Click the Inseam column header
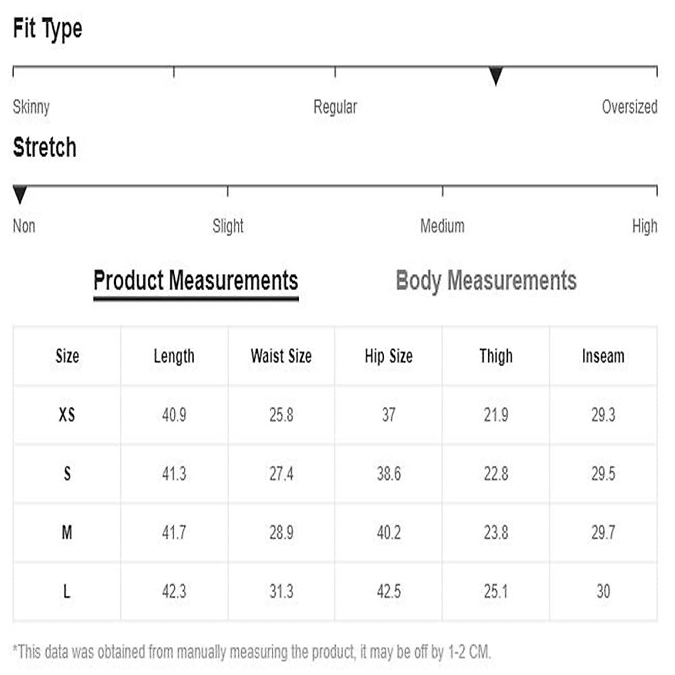 point(603,356)
